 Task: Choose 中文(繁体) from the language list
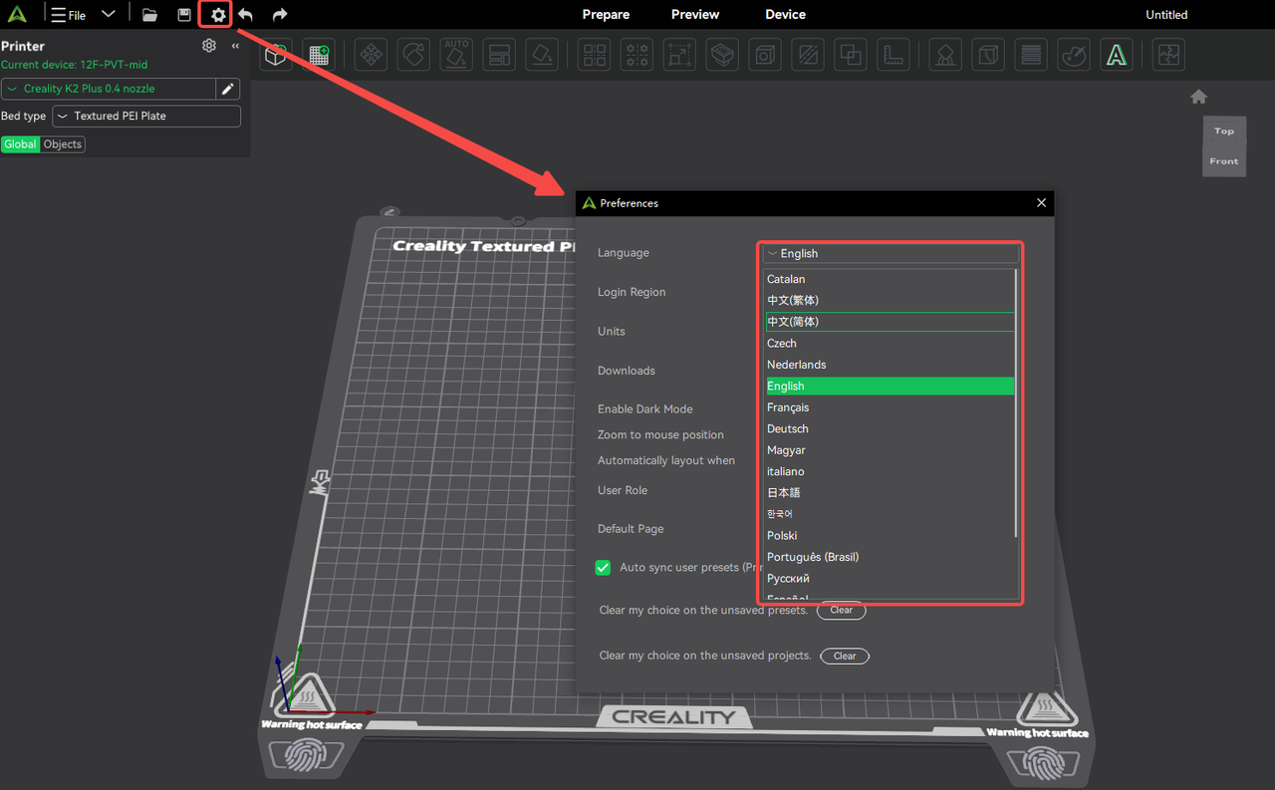(889, 301)
